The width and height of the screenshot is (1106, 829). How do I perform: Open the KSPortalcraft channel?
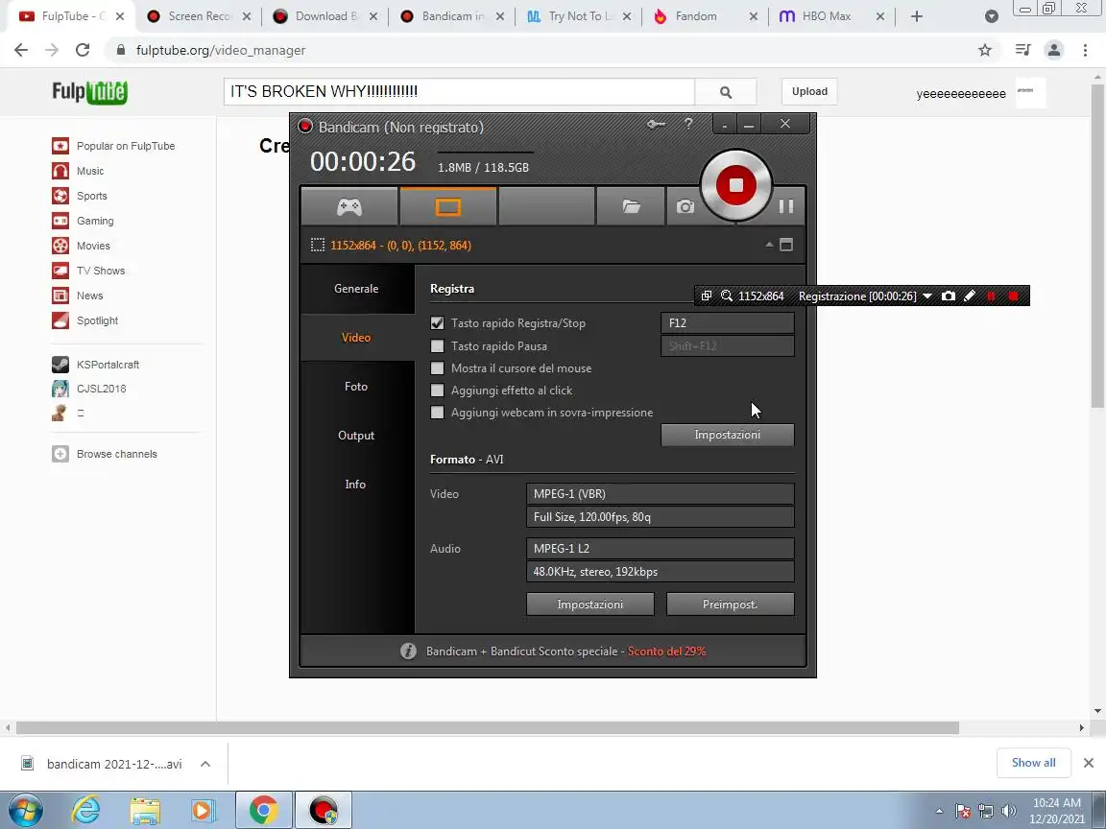coord(95,365)
